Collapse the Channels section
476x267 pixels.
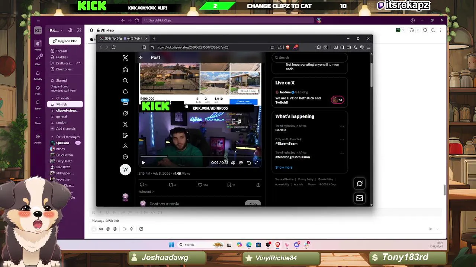pos(52,98)
